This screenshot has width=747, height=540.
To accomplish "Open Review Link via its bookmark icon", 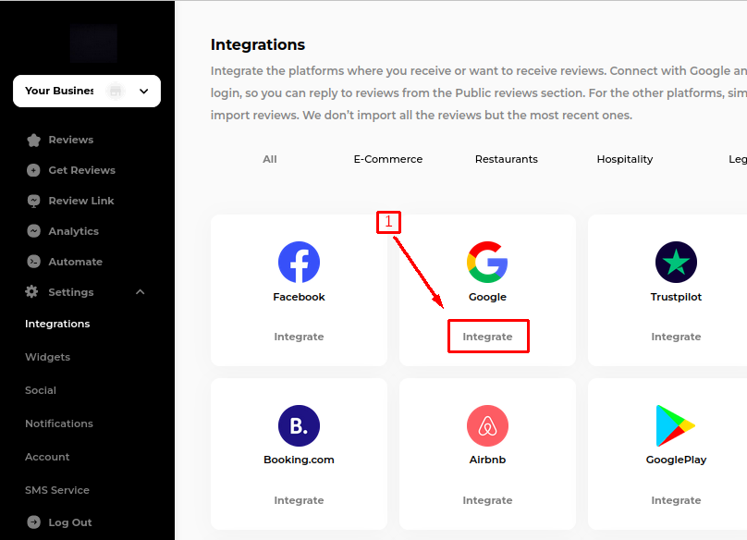I will coord(34,200).
